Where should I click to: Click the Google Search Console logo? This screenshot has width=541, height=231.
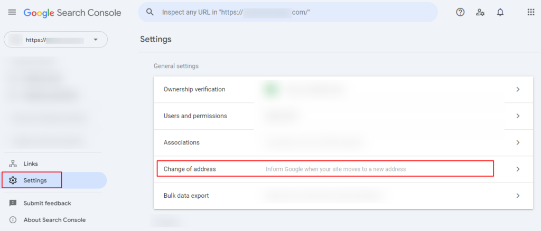[72, 12]
